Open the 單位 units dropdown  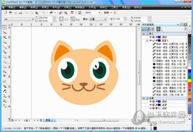105,19
